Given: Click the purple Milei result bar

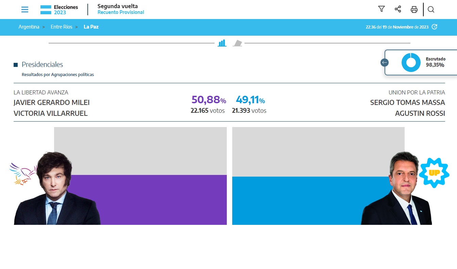Looking at the screenshot, I should click(x=163, y=200).
